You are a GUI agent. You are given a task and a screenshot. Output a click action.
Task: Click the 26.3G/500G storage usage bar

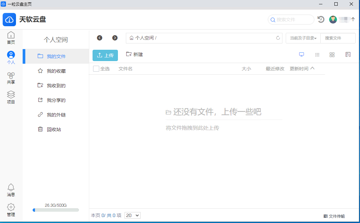click(56, 210)
